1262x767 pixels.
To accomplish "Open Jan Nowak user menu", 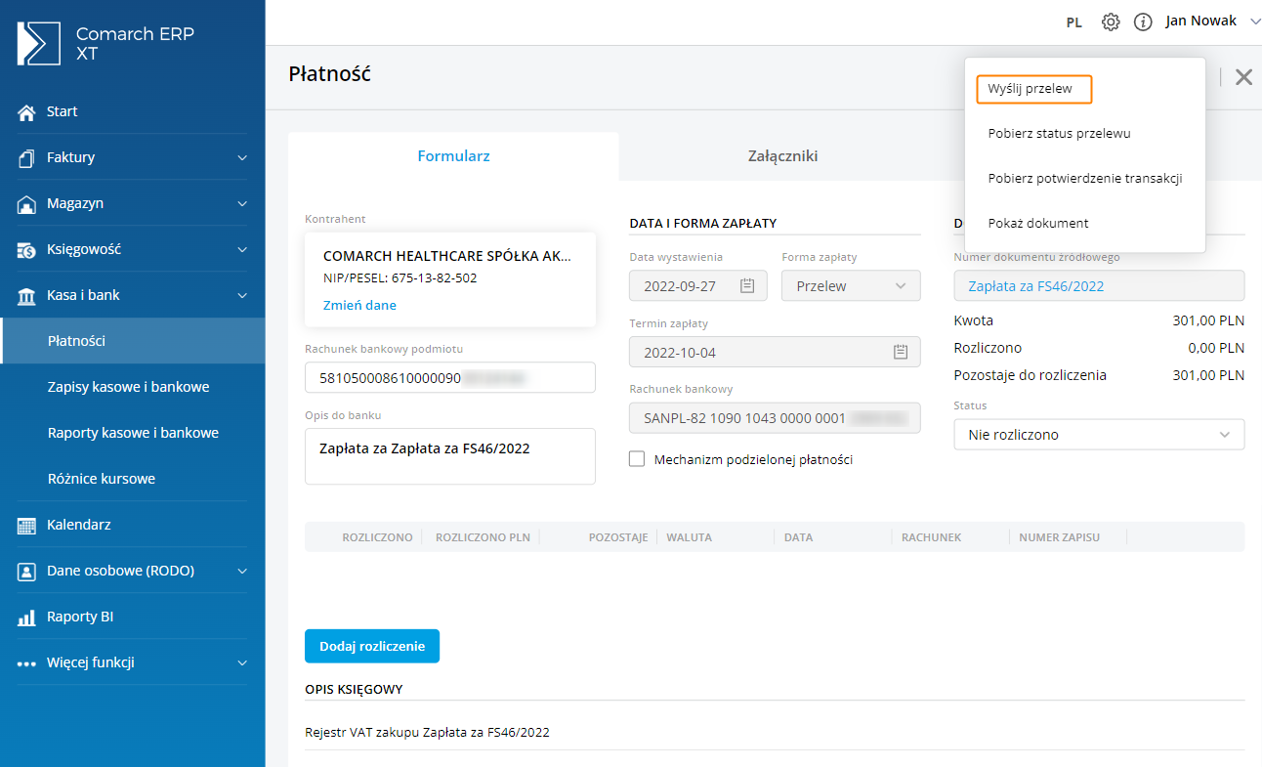I will click(1212, 21).
